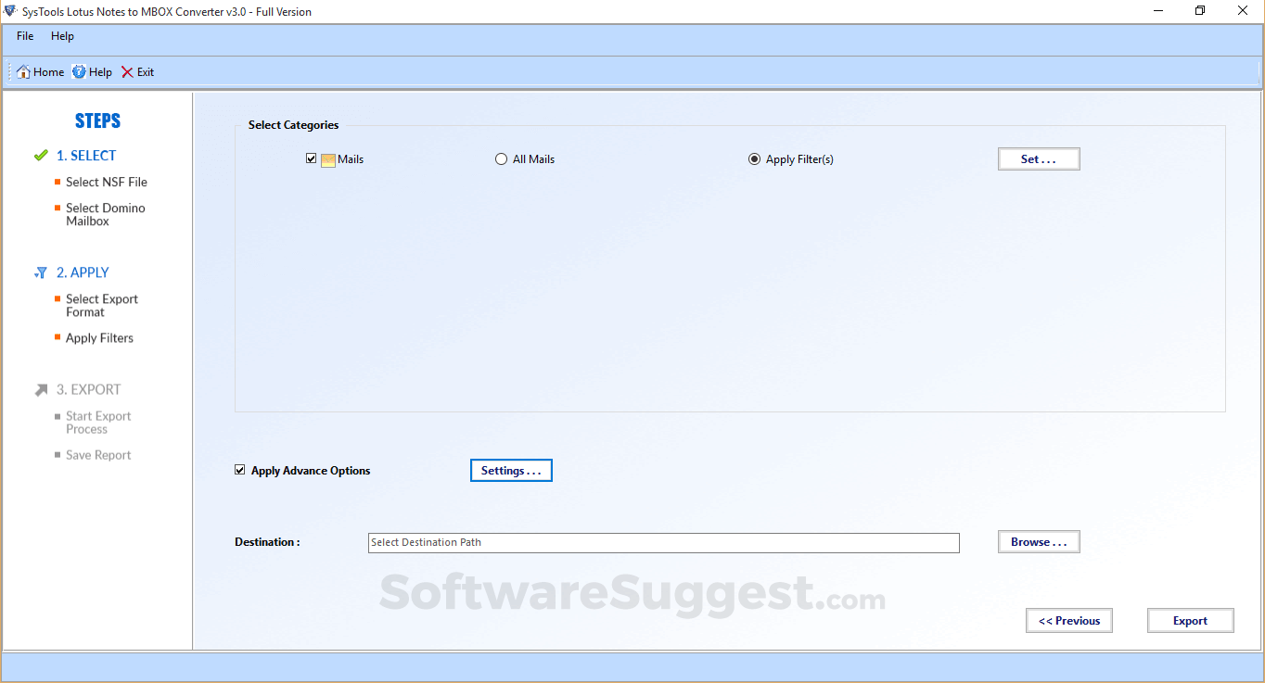This screenshot has width=1265, height=683.
Task: Choose the Apply Filter(s) option
Action: tap(754, 158)
